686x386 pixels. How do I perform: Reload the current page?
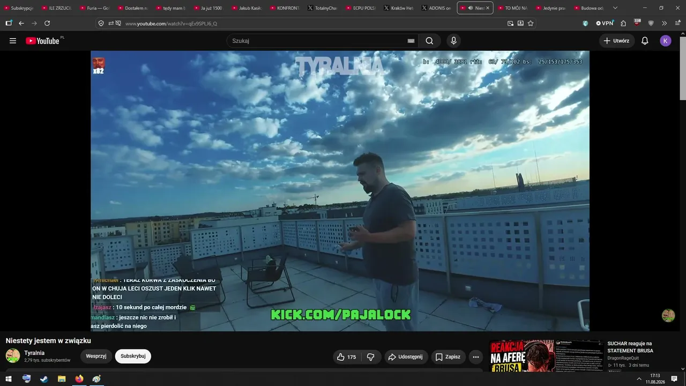point(47,24)
